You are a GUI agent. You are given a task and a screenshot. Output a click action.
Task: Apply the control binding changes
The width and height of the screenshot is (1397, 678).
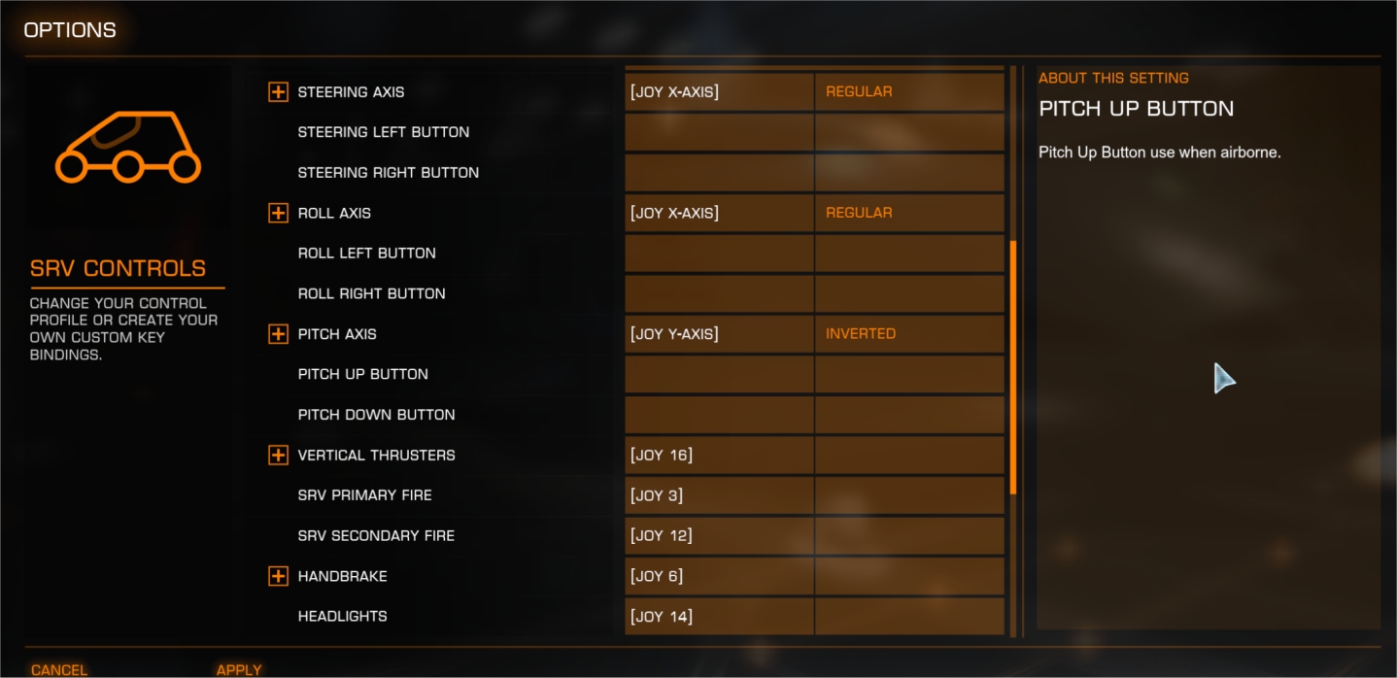pos(239,670)
